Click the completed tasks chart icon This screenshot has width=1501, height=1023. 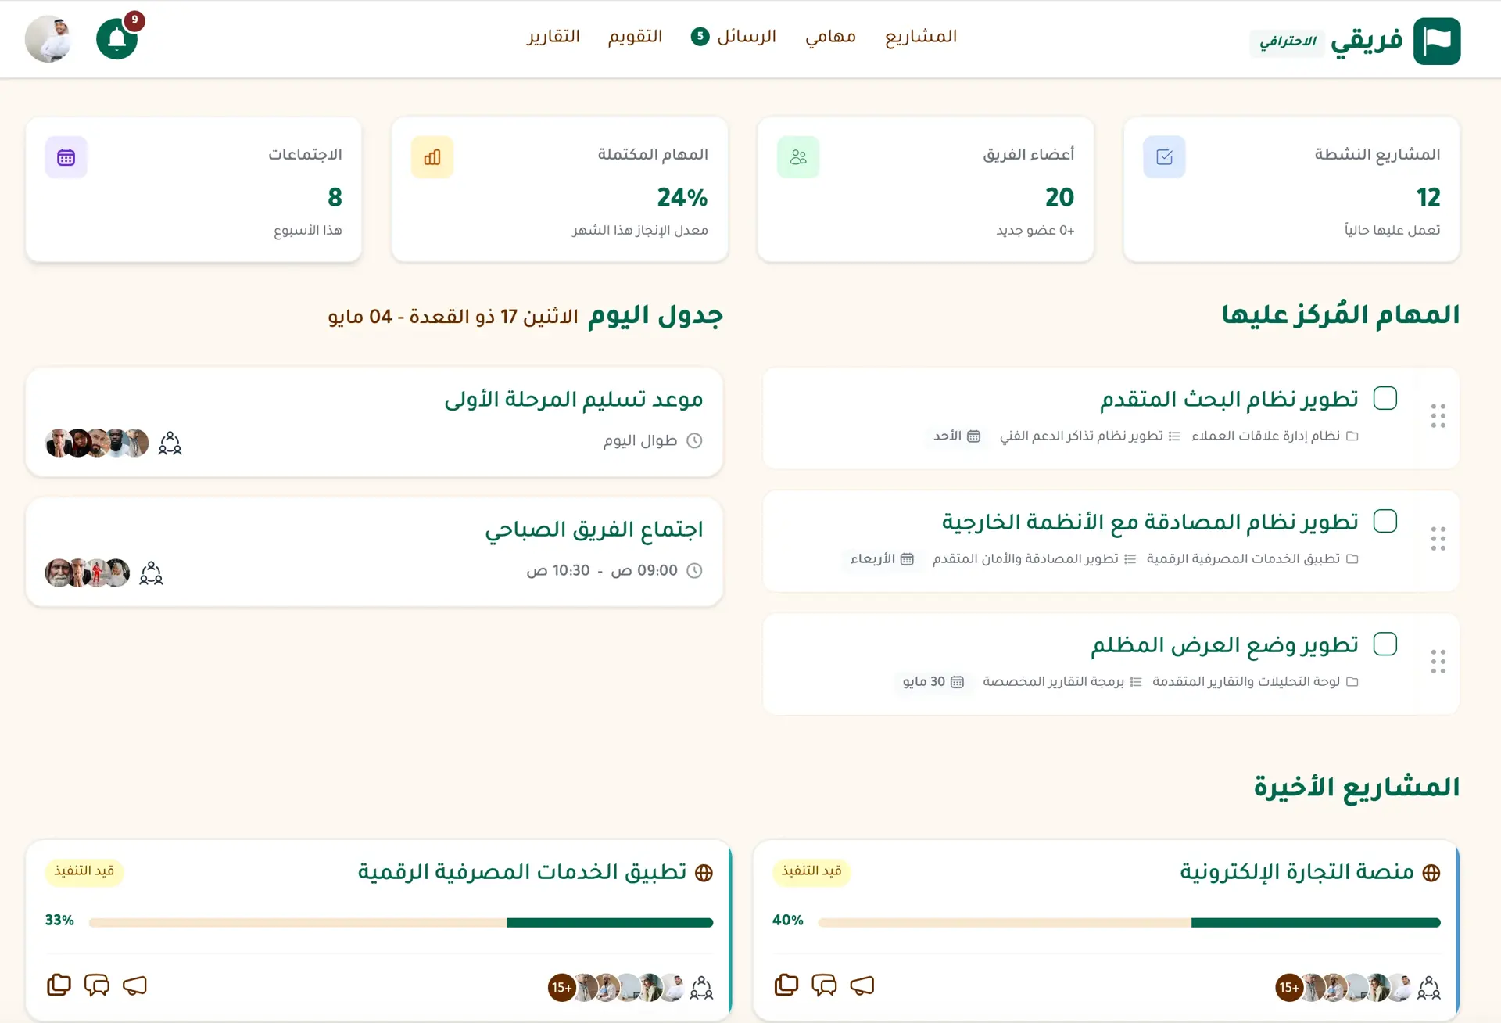[432, 157]
